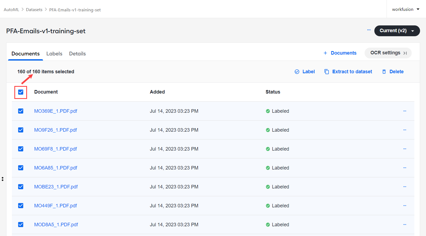The width and height of the screenshot is (426, 236).
Task: Expand the workfusion account menu
Action: coord(405,9)
